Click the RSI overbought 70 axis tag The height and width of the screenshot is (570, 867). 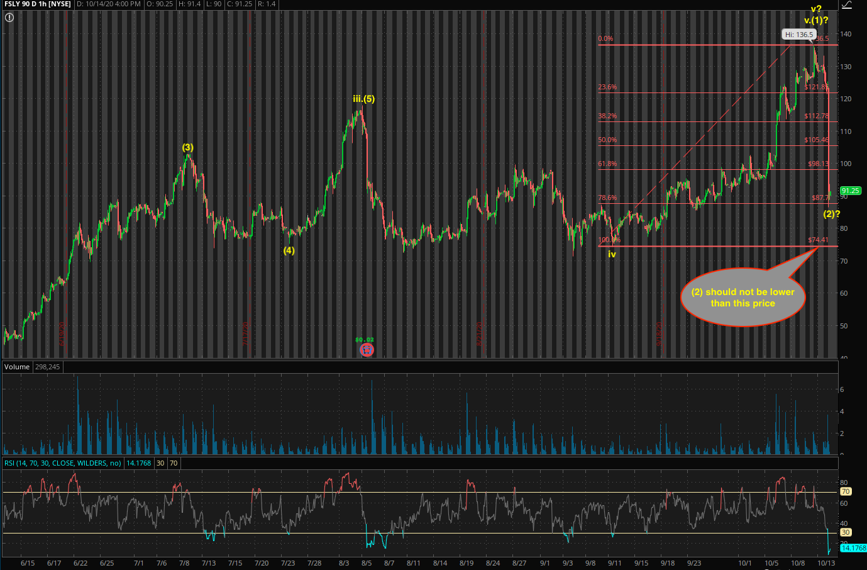846,491
